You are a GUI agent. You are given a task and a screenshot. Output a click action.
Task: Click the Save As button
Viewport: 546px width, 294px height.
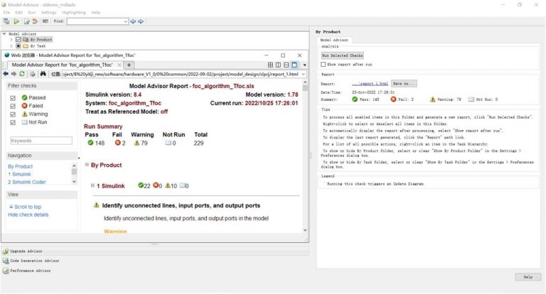[x=404, y=84]
